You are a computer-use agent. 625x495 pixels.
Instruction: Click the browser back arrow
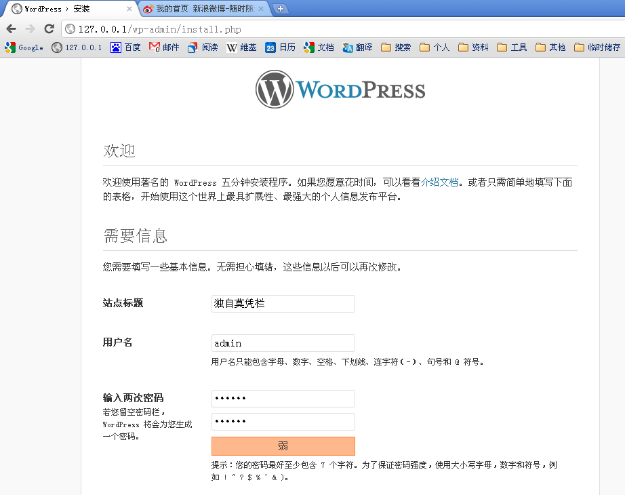(11, 28)
